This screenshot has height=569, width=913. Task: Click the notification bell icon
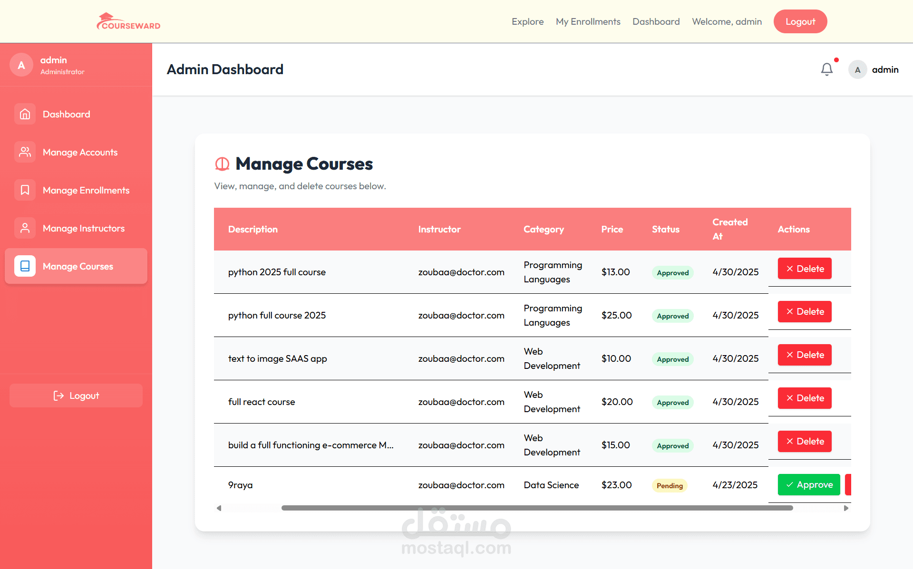(826, 69)
